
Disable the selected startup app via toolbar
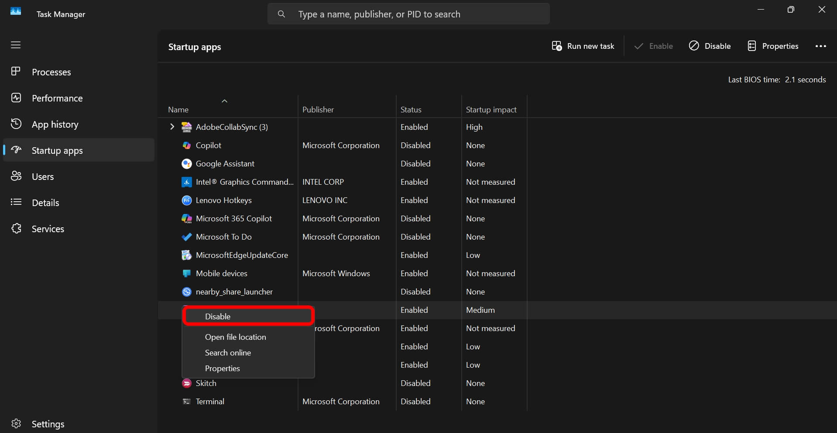point(710,46)
